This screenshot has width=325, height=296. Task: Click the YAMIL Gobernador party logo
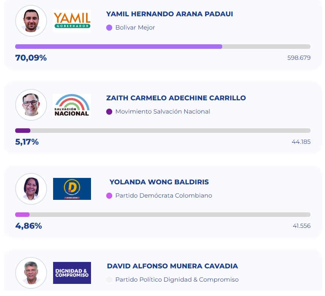72,21
